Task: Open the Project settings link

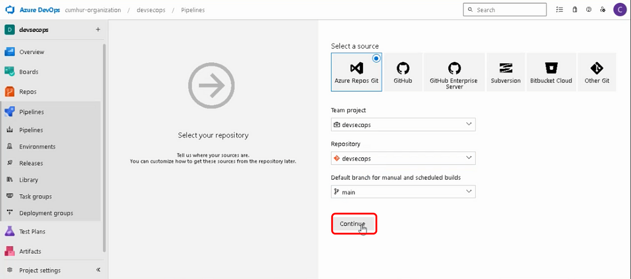Action: pos(40,270)
